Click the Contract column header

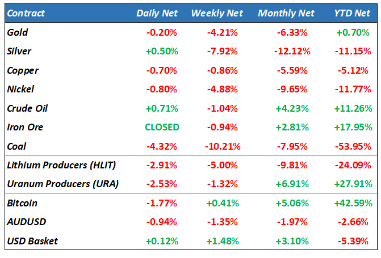26,13
